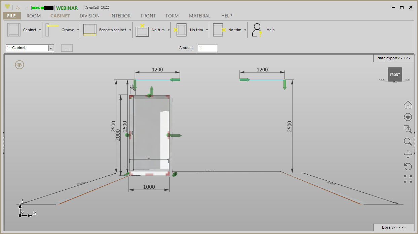Click the Amount input field
The height and width of the screenshot is (234, 418).
(x=207, y=48)
